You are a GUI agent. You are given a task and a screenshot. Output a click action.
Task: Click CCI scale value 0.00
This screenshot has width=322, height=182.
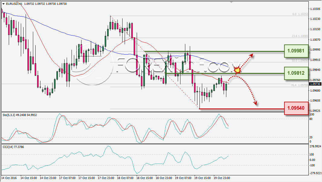click(x=312, y=160)
